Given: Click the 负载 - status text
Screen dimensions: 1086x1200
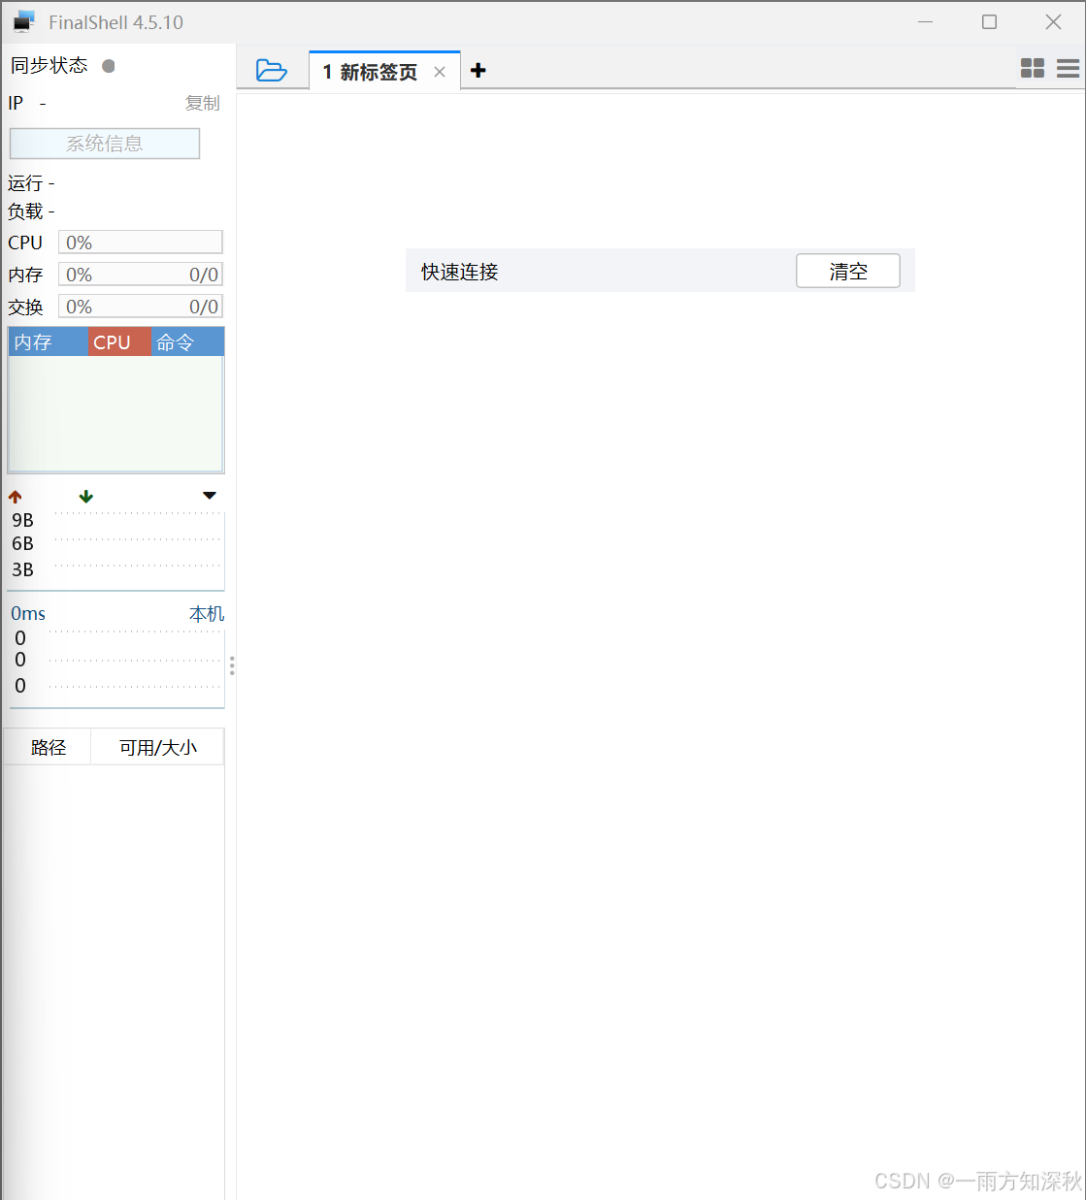Looking at the screenshot, I should 31,211.
